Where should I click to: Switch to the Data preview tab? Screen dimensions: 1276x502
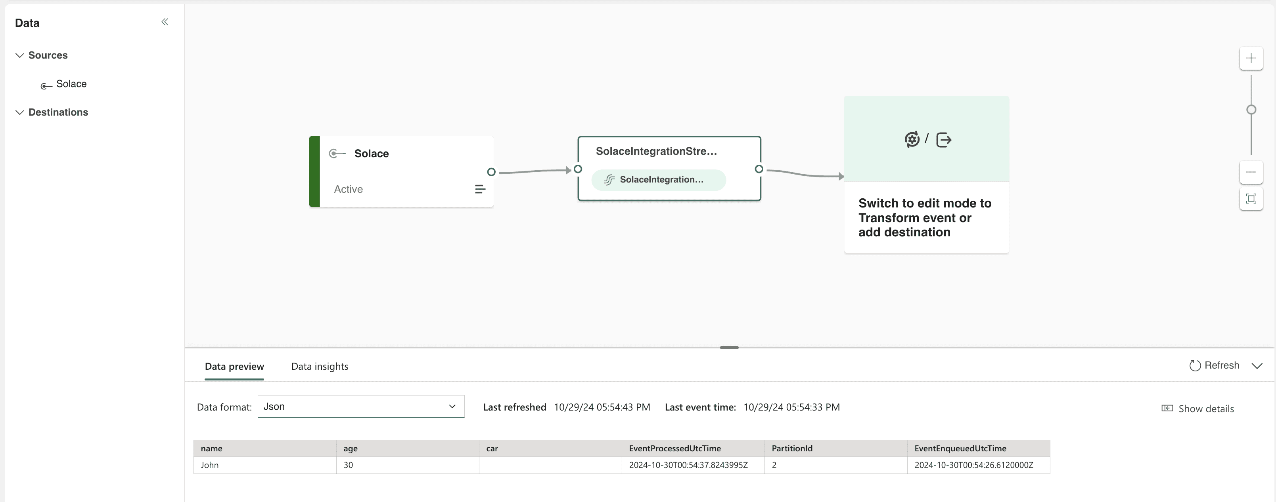(x=234, y=365)
